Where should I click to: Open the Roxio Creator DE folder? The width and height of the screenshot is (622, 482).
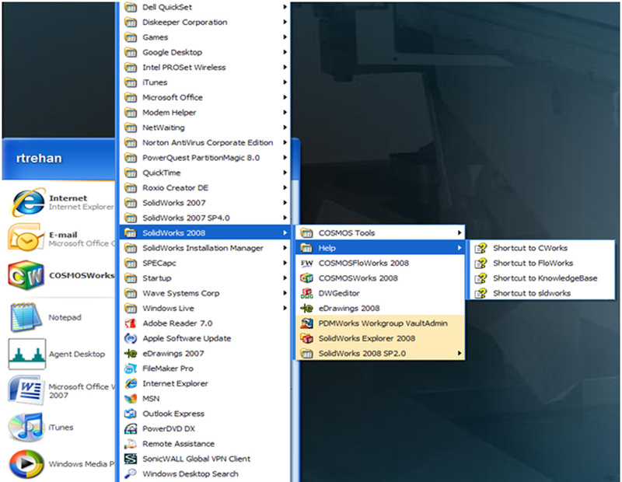[x=205, y=187]
